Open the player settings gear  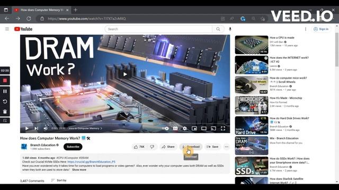coord(185,128)
